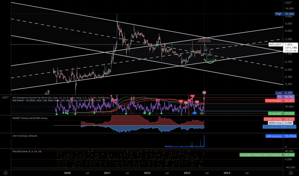The image size is (299, 176).
Task: Click the 2.500 price axis level
Action: coord(288,39)
